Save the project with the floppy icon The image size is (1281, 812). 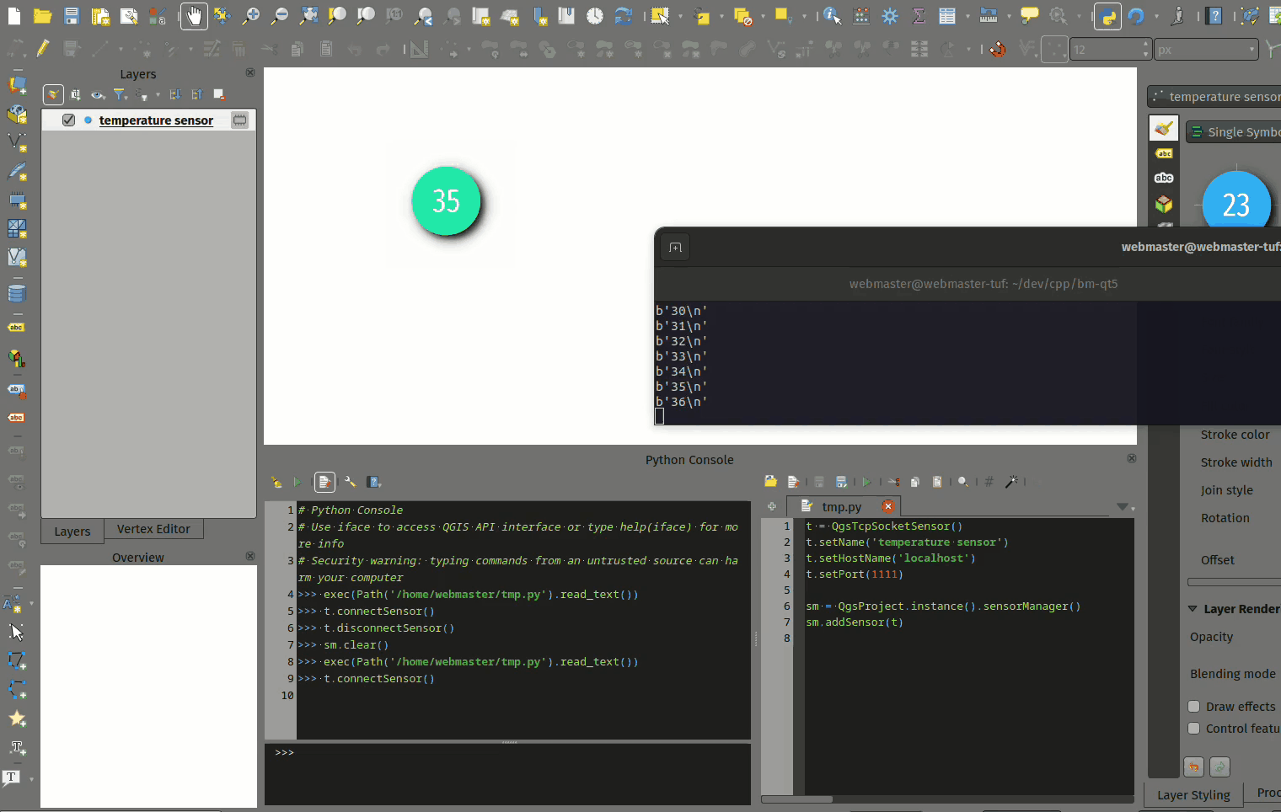[x=72, y=16]
